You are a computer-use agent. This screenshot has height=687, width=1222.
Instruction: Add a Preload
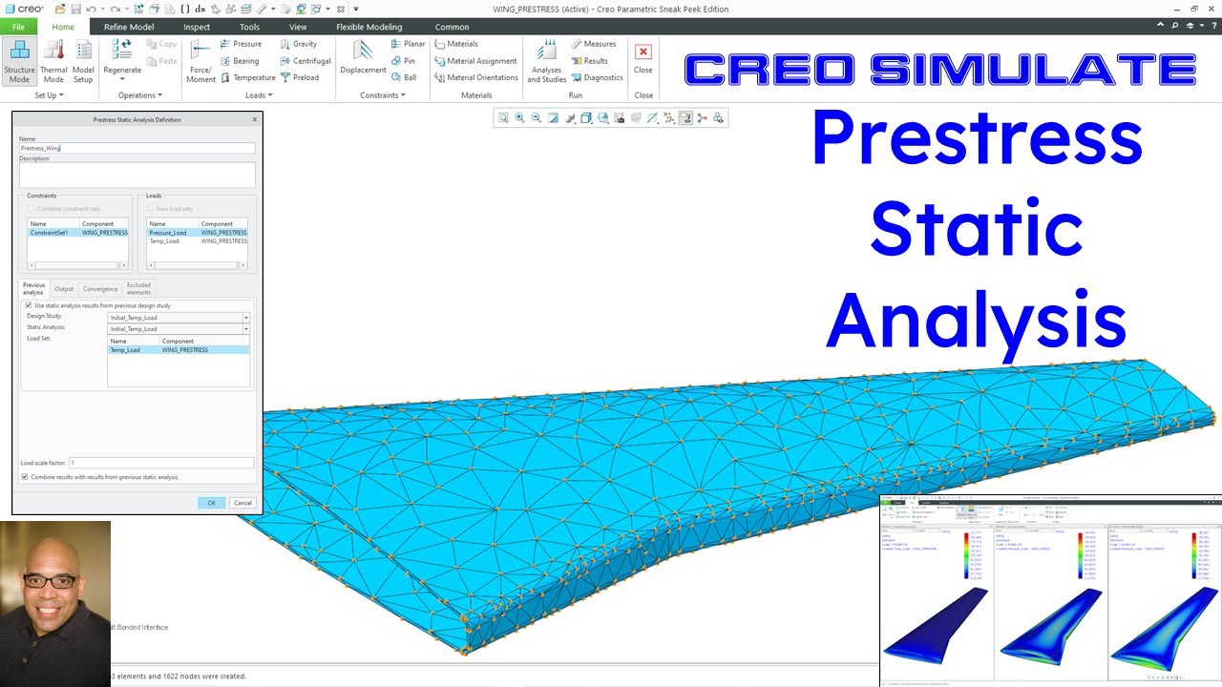tap(300, 78)
